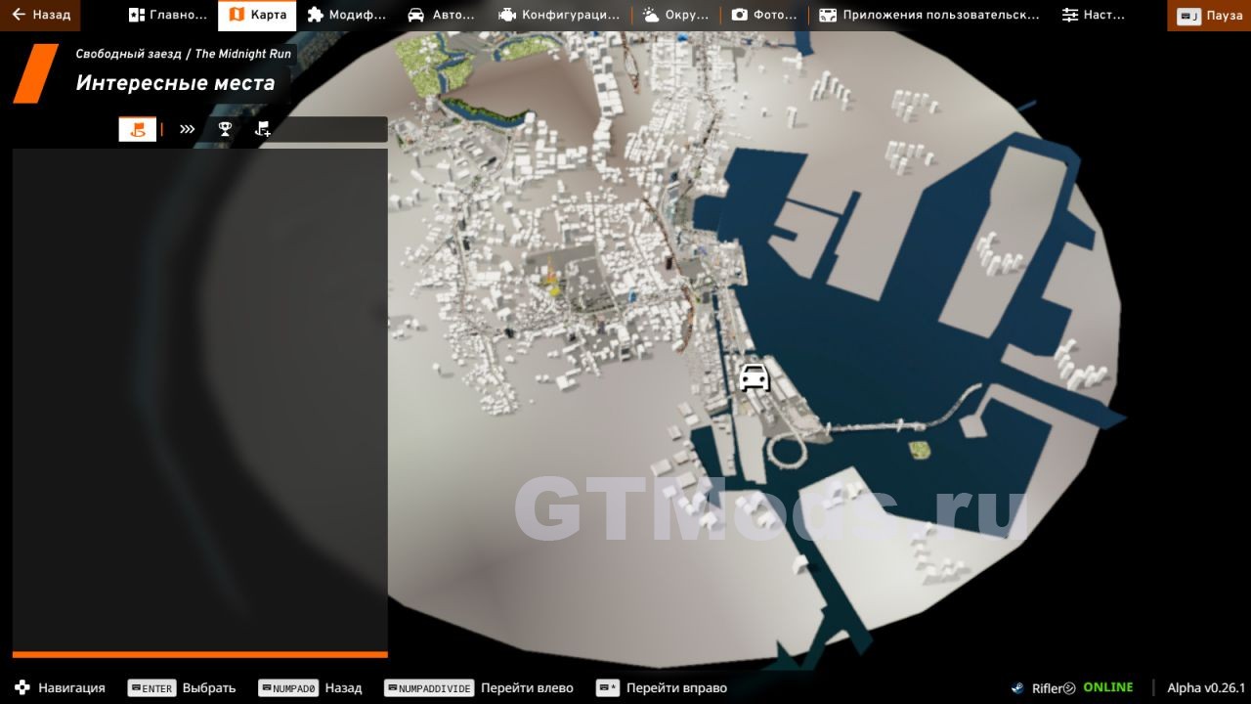The height and width of the screenshot is (704, 1251).
Task: Select the triple-chevron quick travel filter icon
Action: [x=187, y=128]
